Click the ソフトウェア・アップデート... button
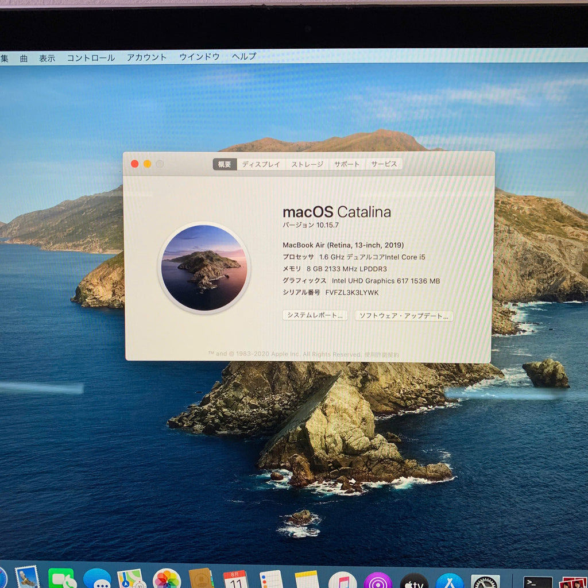The height and width of the screenshot is (588, 588). pos(404,316)
